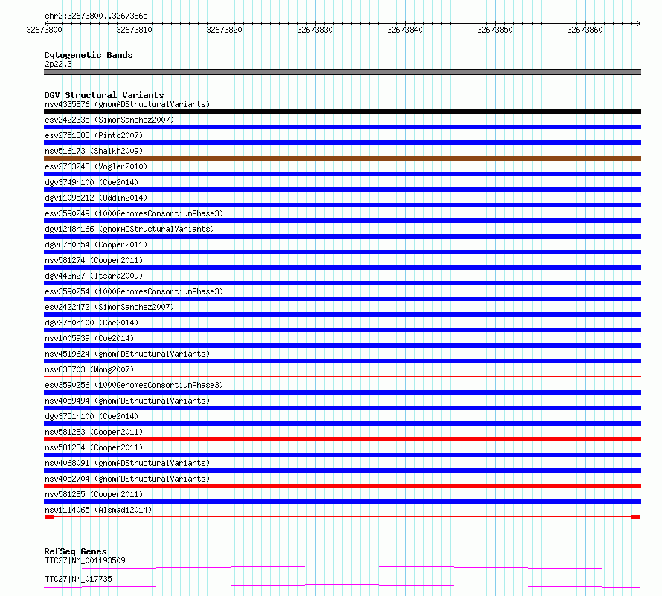Open variant nsv516173 (Shaikh2009)
Image resolution: width=662 pixels, height=596 pixels.
coord(94,151)
